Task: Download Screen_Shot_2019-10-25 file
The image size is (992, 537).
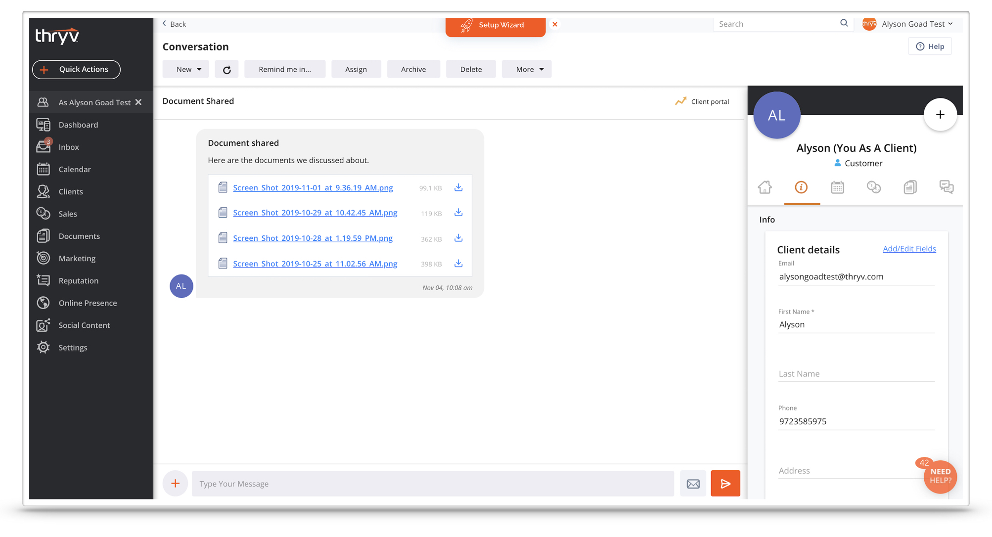Action: click(458, 264)
